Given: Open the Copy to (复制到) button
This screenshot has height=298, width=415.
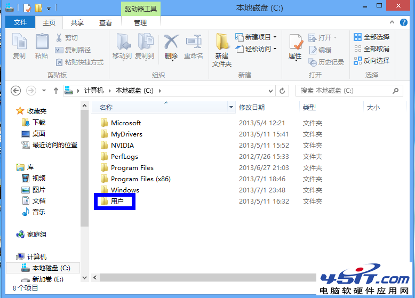Looking at the screenshot, I should point(145,47).
